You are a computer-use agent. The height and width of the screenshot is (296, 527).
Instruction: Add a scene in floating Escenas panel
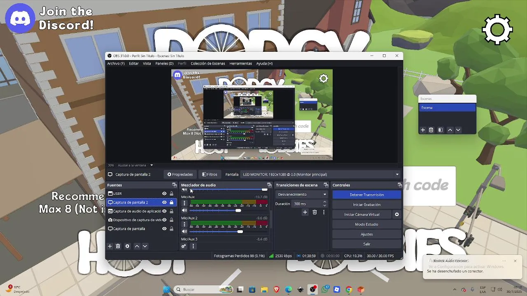coord(423,130)
